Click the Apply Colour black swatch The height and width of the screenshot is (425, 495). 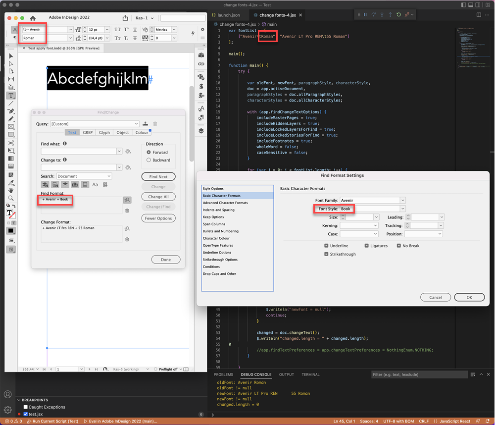pyautogui.click(x=11, y=231)
